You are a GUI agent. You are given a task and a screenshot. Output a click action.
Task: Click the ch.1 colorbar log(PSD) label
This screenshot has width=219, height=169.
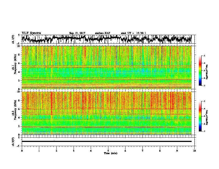point(207,72)
